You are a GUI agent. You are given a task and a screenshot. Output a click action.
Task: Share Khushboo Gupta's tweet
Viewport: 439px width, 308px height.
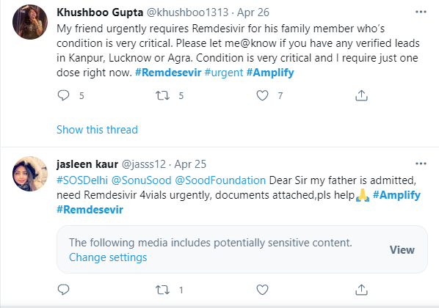(361, 95)
